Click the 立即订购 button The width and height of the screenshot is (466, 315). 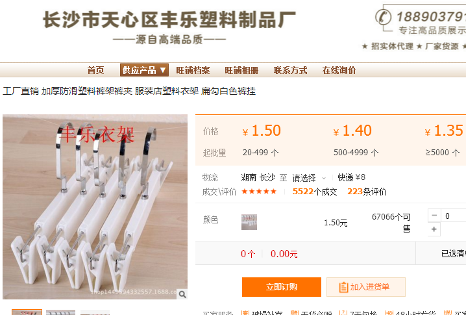(x=282, y=286)
